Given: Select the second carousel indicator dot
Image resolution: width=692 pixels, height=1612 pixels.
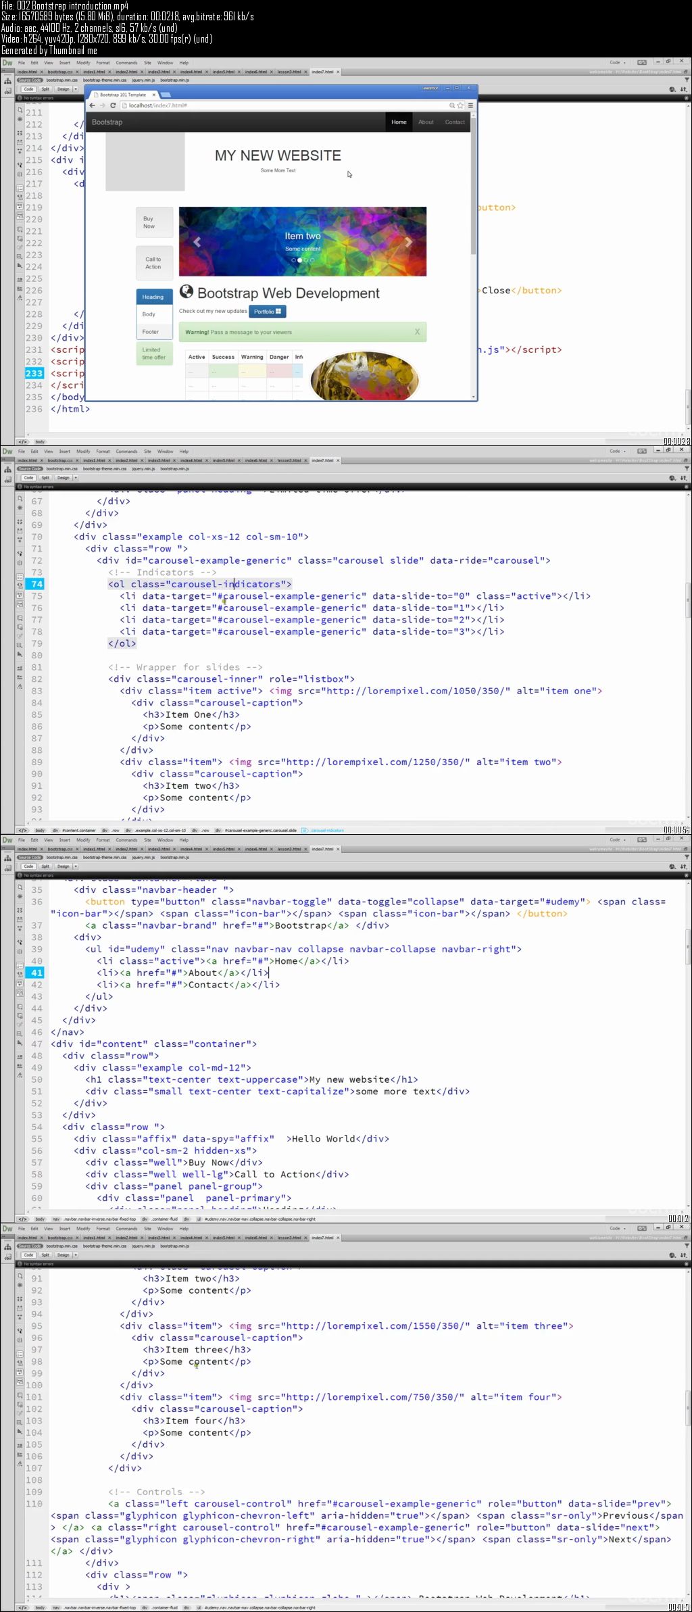Looking at the screenshot, I should tap(300, 260).
